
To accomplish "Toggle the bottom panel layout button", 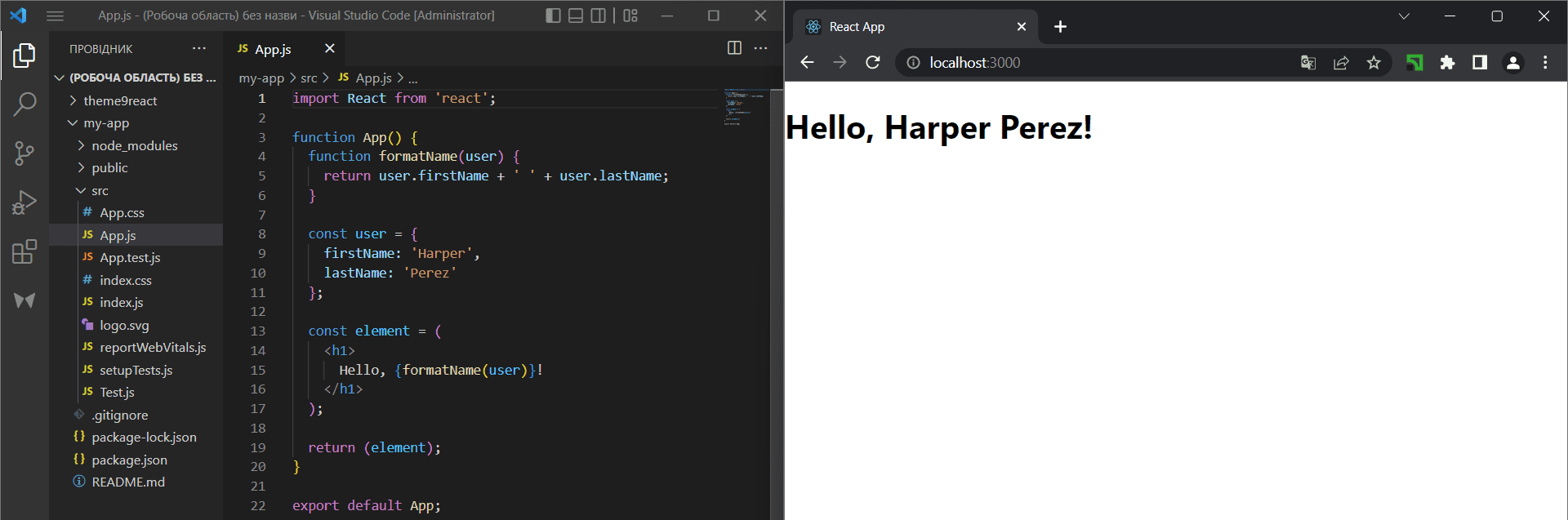I will click(576, 16).
